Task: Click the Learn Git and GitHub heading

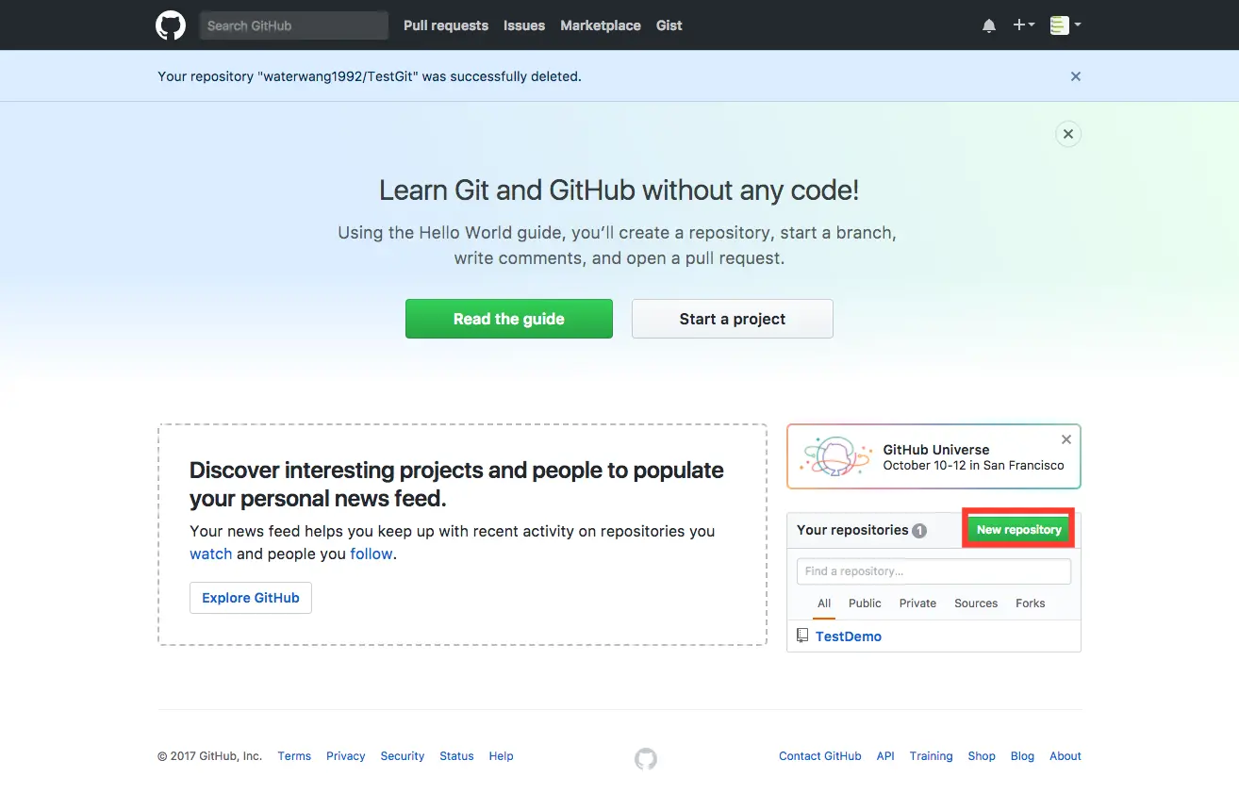Action: pyautogui.click(x=619, y=190)
